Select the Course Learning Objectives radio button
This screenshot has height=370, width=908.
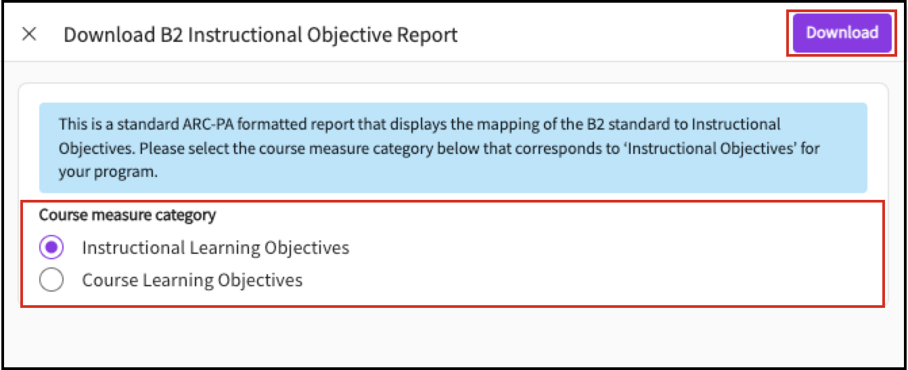coord(51,280)
